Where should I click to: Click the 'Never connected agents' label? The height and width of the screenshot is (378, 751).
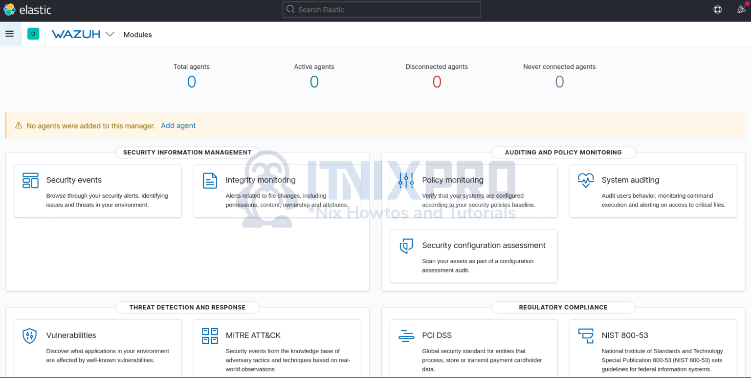pos(559,67)
